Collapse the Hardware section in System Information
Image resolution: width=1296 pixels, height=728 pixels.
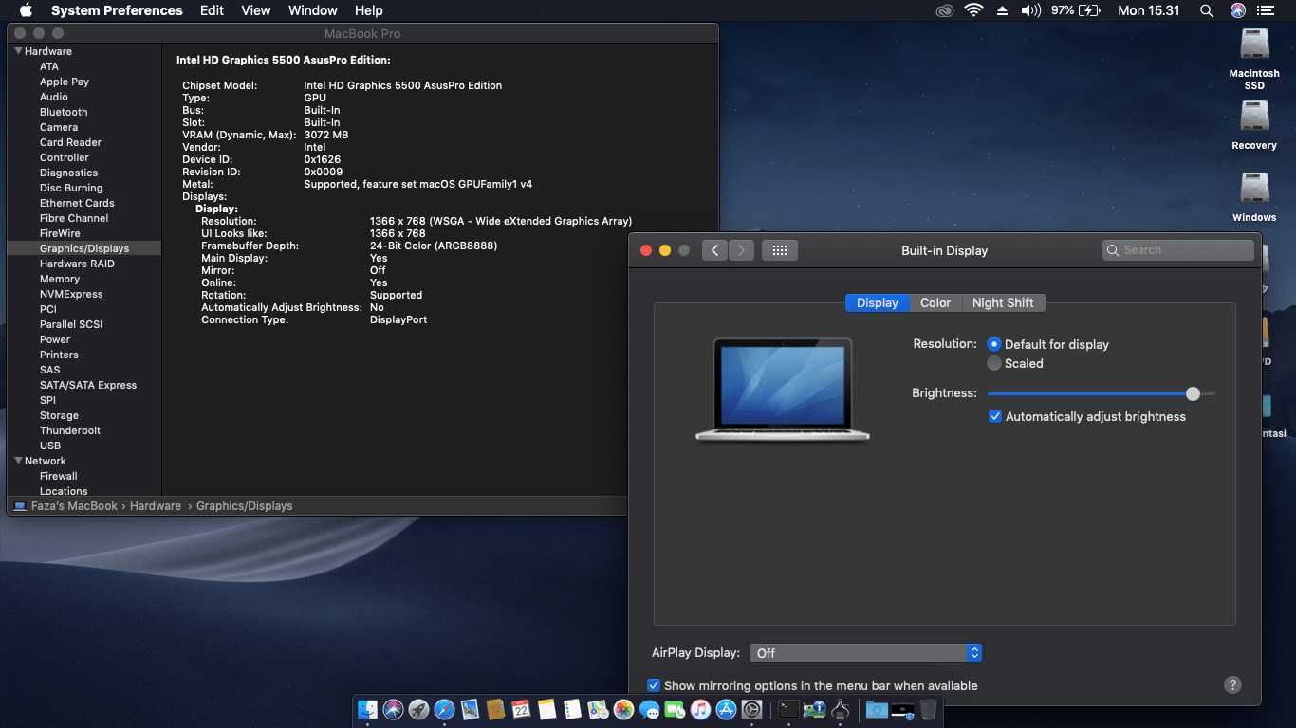[x=18, y=50]
